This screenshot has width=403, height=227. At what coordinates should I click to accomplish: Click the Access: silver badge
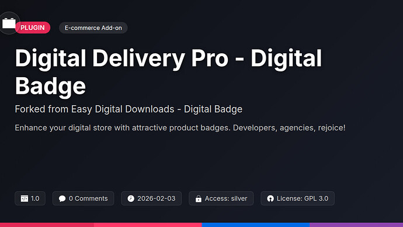(221, 198)
